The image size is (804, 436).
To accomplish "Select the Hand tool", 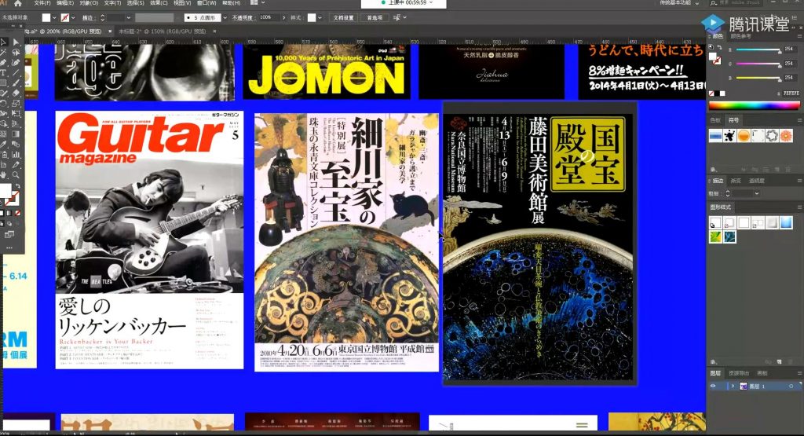I will [x=4, y=175].
